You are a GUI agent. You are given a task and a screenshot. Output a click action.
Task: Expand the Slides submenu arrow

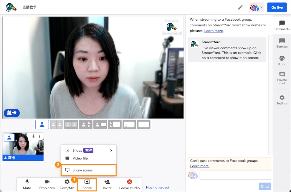coord(111,150)
